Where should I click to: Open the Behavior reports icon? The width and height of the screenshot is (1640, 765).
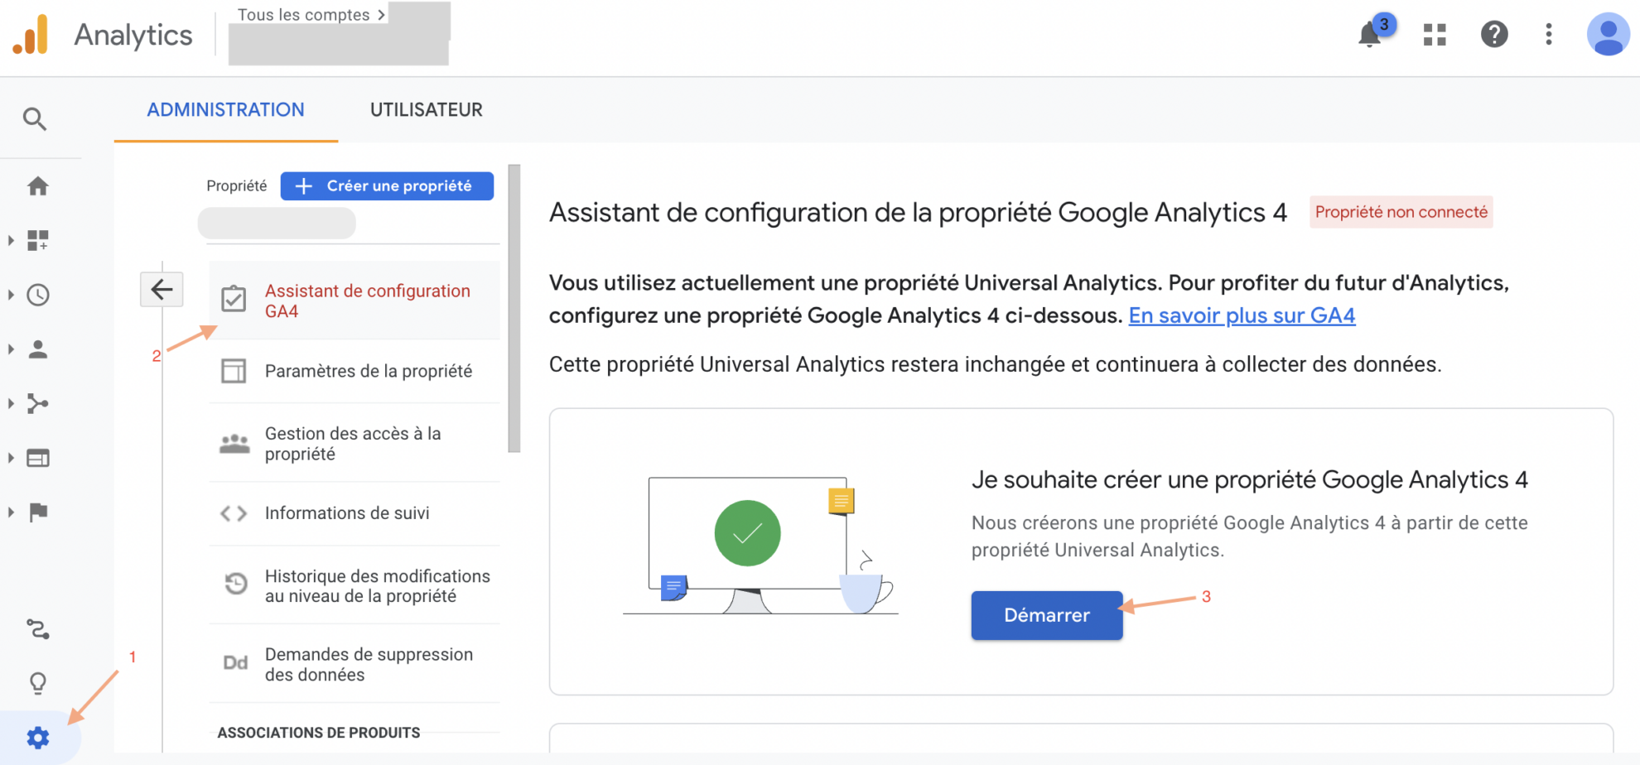pos(38,458)
